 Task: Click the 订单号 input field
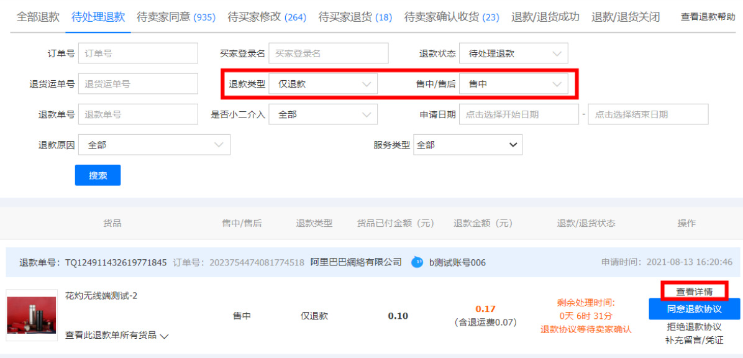(138, 53)
